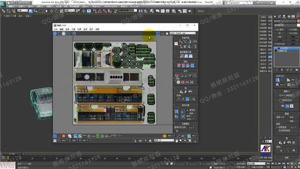The height and width of the screenshot is (169, 300).
Task: Select the Move tool in Edit UVW toolbar
Action: pos(55,34)
